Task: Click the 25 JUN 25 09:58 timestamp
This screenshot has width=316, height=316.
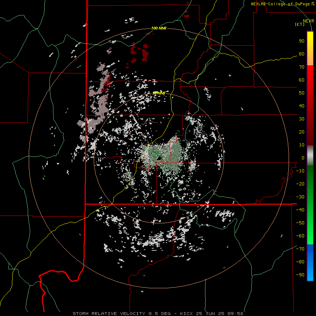Action: pyautogui.click(x=219, y=314)
